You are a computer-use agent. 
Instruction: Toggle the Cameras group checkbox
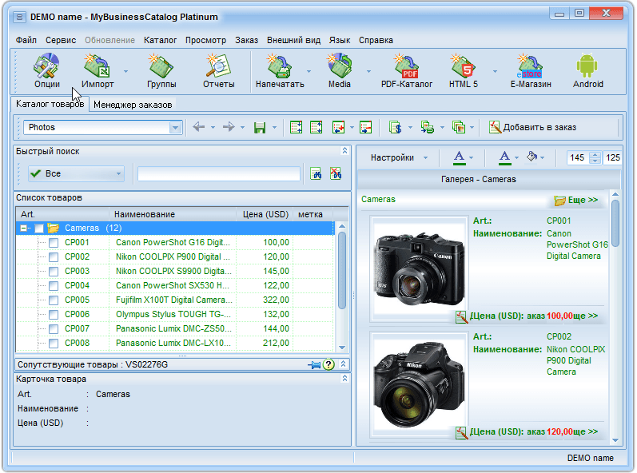pyautogui.click(x=38, y=229)
